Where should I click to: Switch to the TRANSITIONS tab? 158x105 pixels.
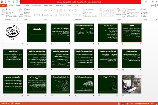click(x=36, y=6)
